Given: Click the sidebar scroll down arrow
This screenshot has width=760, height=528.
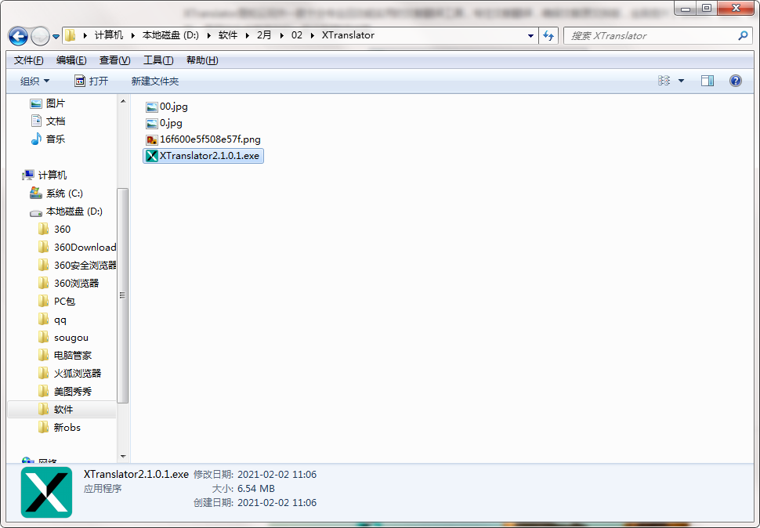Looking at the screenshot, I should tap(123, 456).
